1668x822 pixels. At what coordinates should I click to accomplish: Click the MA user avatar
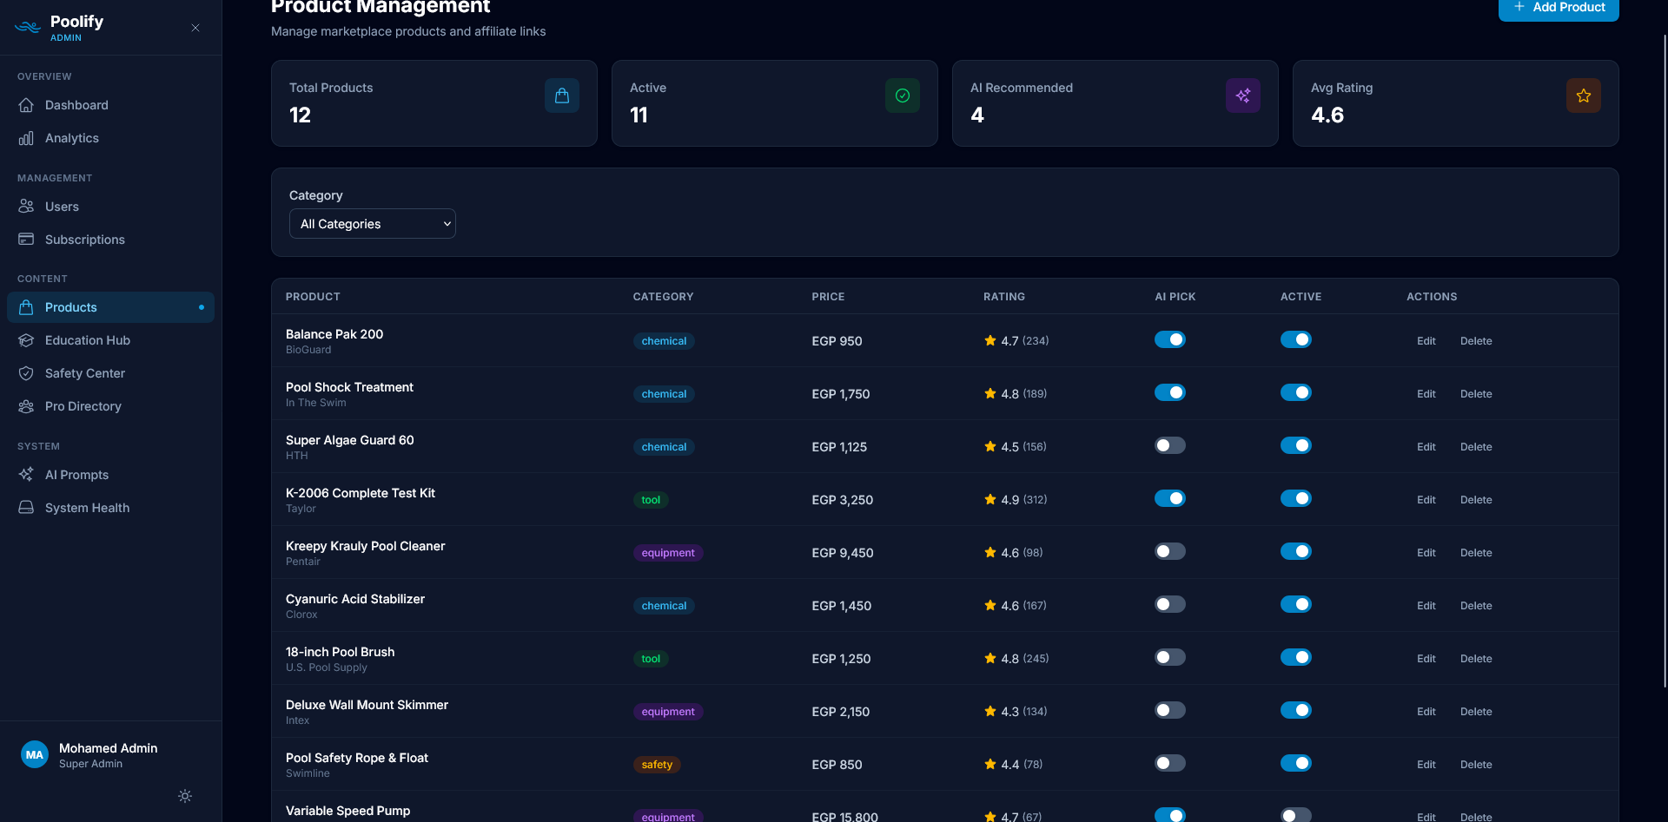35,755
